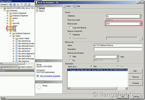The width and height of the screenshot is (145, 100).
Task: Click the lis database icon
Action: 10,21
